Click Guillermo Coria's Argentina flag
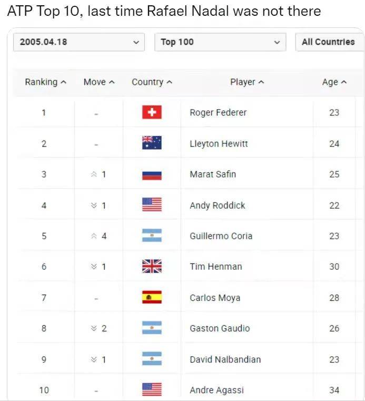Image resolution: width=365 pixels, height=401 pixels. tap(152, 236)
